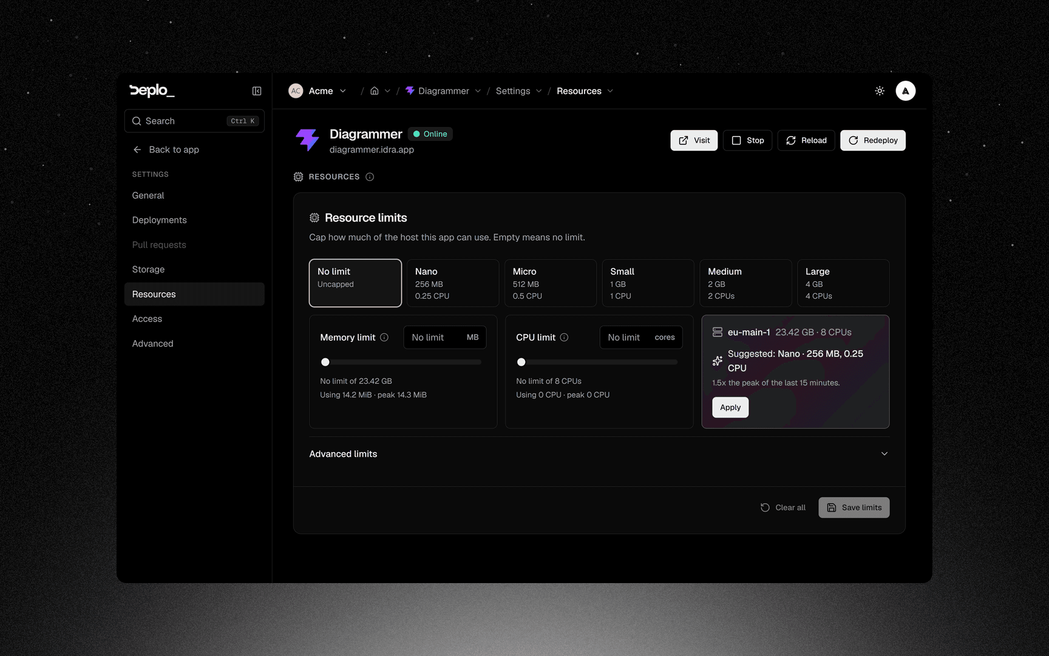Image resolution: width=1049 pixels, height=656 pixels.
Task: Click the suggestion sparkle icon
Action: [717, 361]
